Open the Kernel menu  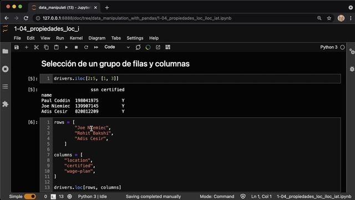pos(76,38)
